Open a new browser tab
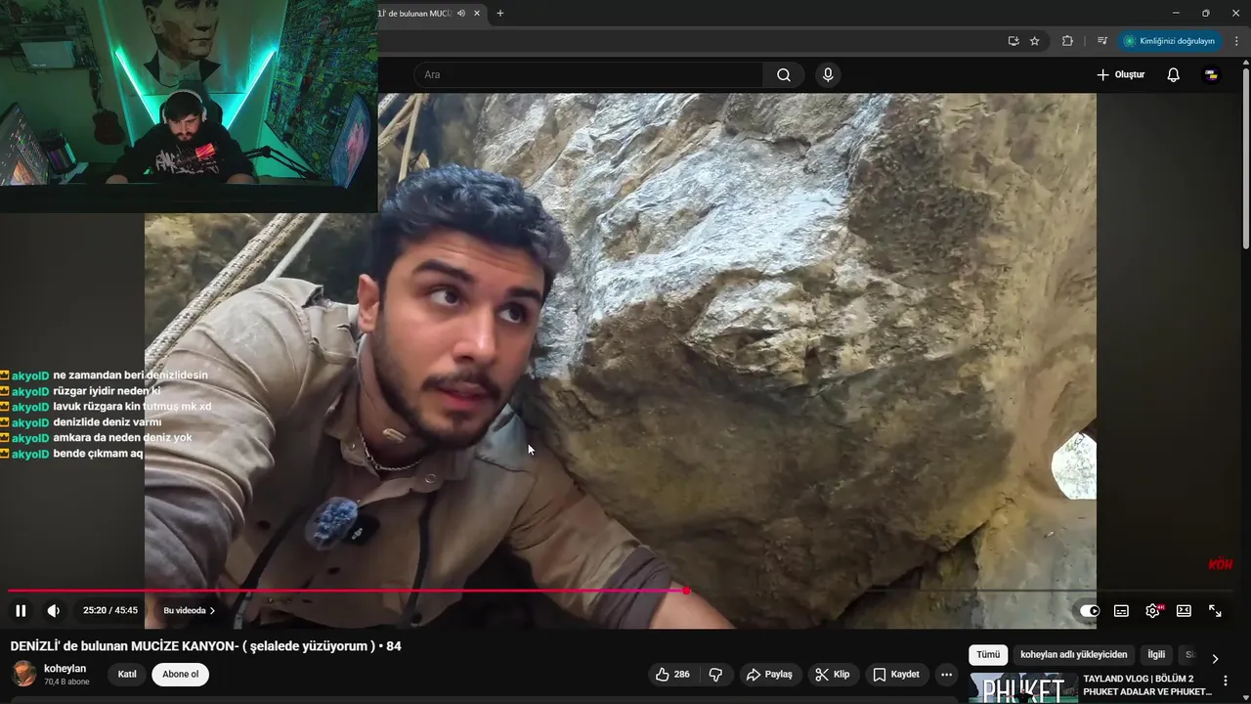Image resolution: width=1251 pixels, height=704 pixels. (x=500, y=13)
